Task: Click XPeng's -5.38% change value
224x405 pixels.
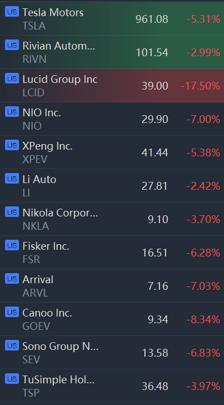Action: 203,152
